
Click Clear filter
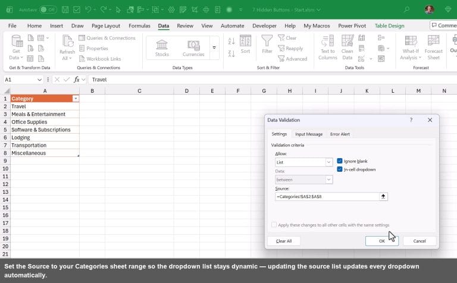[x=287, y=38]
